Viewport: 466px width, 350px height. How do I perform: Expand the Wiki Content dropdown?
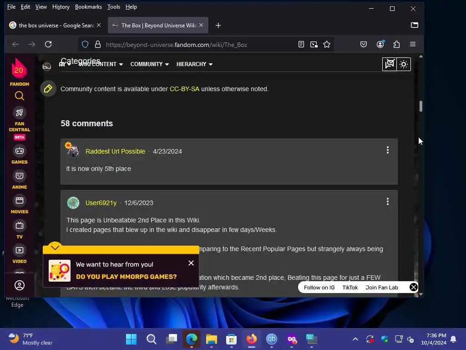101,64
